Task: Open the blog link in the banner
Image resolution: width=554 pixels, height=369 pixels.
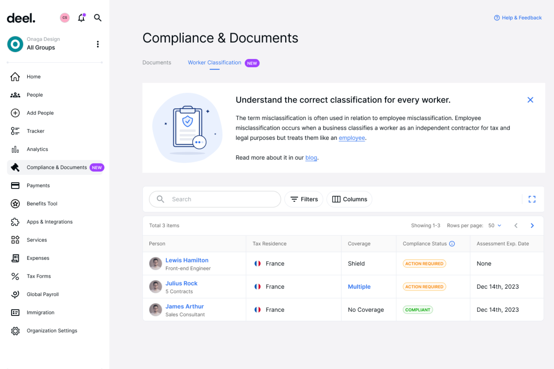Action: 311,158
